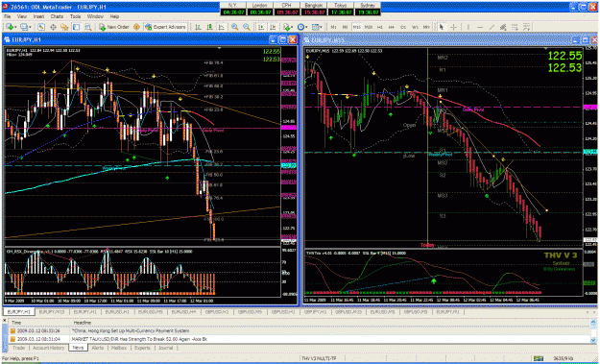Open the Window menu

(x=95, y=16)
